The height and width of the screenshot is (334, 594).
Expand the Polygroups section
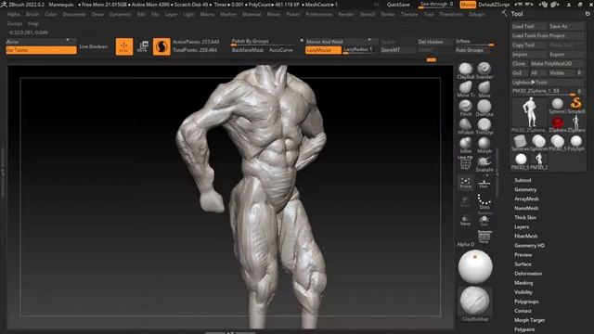pyautogui.click(x=526, y=302)
